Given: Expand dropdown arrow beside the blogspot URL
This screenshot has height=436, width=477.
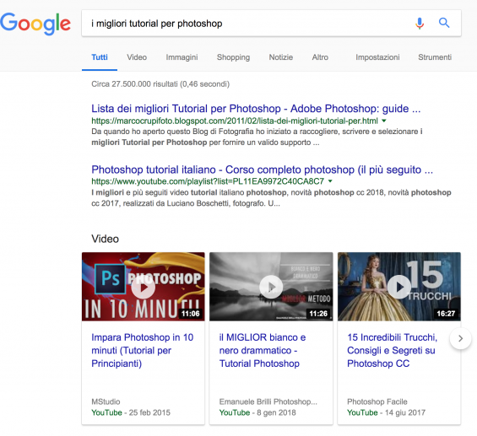Looking at the screenshot, I should pyautogui.click(x=384, y=121).
